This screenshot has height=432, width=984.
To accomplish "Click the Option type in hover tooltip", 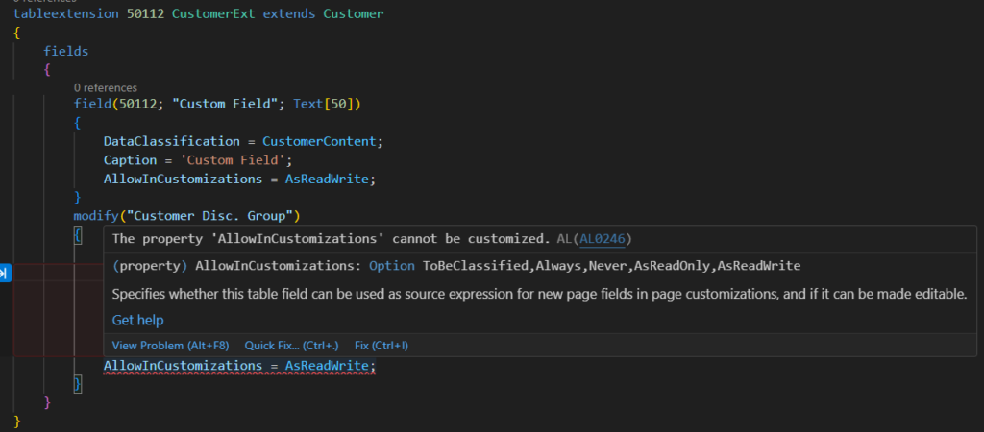I will (392, 265).
